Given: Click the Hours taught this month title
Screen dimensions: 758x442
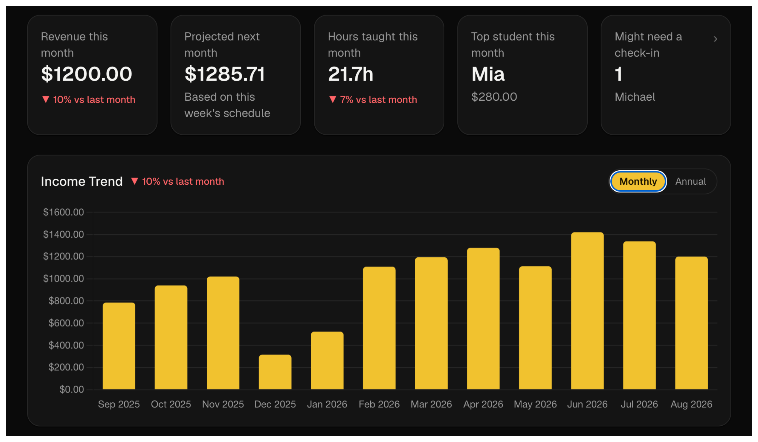Looking at the screenshot, I should pos(373,45).
